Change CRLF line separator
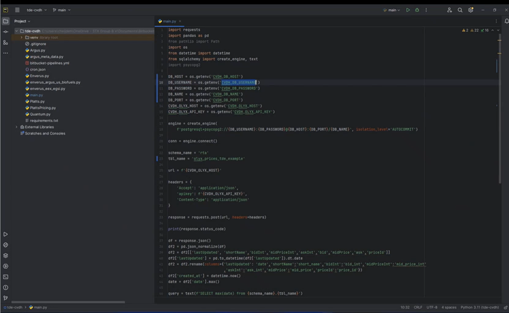This screenshot has height=313, width=509. [418, 307]
